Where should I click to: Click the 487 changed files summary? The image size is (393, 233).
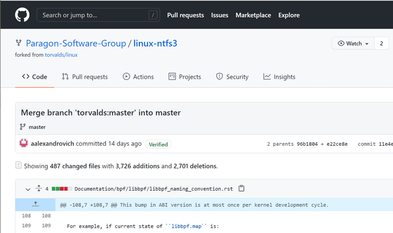point(75,166)
